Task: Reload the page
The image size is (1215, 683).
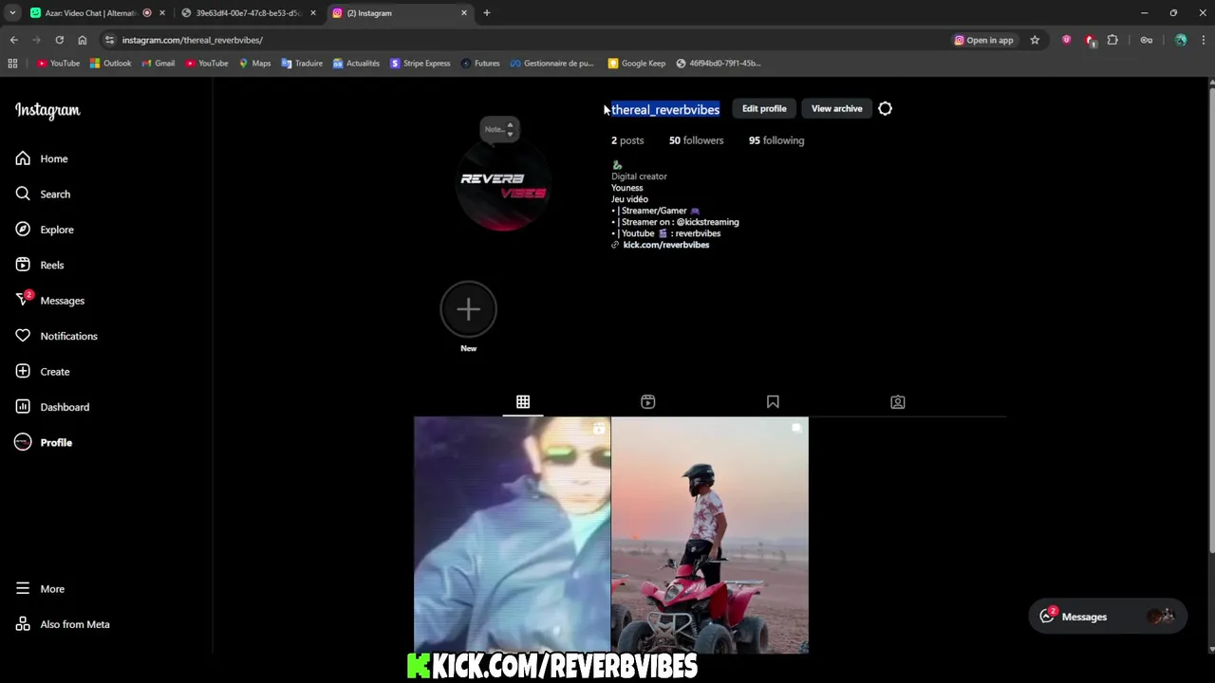Action: pos(59,40)
